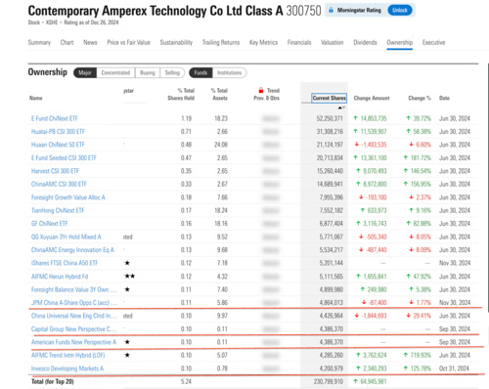Click the green up arrow in E Fund ChiNext ETF change
Image resolution: width=489 pixels, height=389 pixels.
point(356,118)
